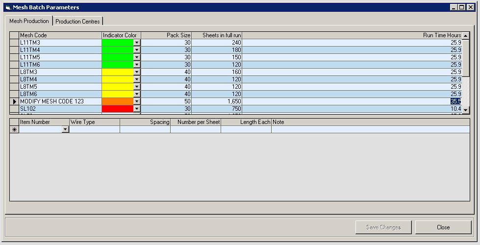This screenshot has height=245, width=480.
Task: Click the 1,650 sheets in full run cell
Action: [217, 101]
